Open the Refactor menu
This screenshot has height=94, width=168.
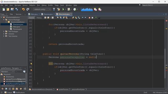[x=32, y=5]
